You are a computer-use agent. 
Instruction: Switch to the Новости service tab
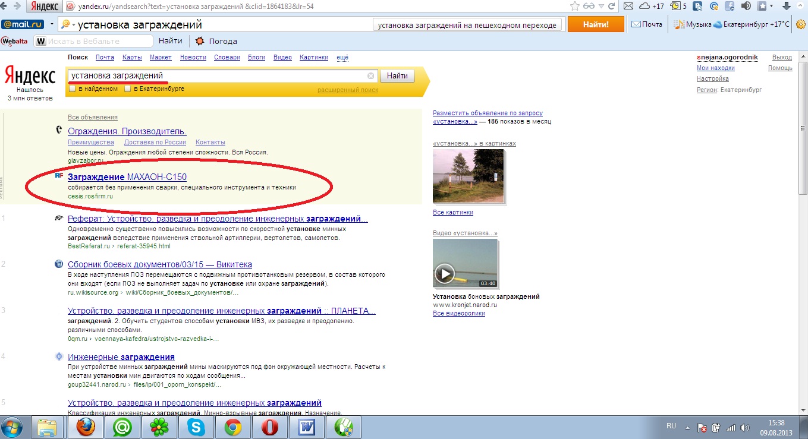[193, 58]
